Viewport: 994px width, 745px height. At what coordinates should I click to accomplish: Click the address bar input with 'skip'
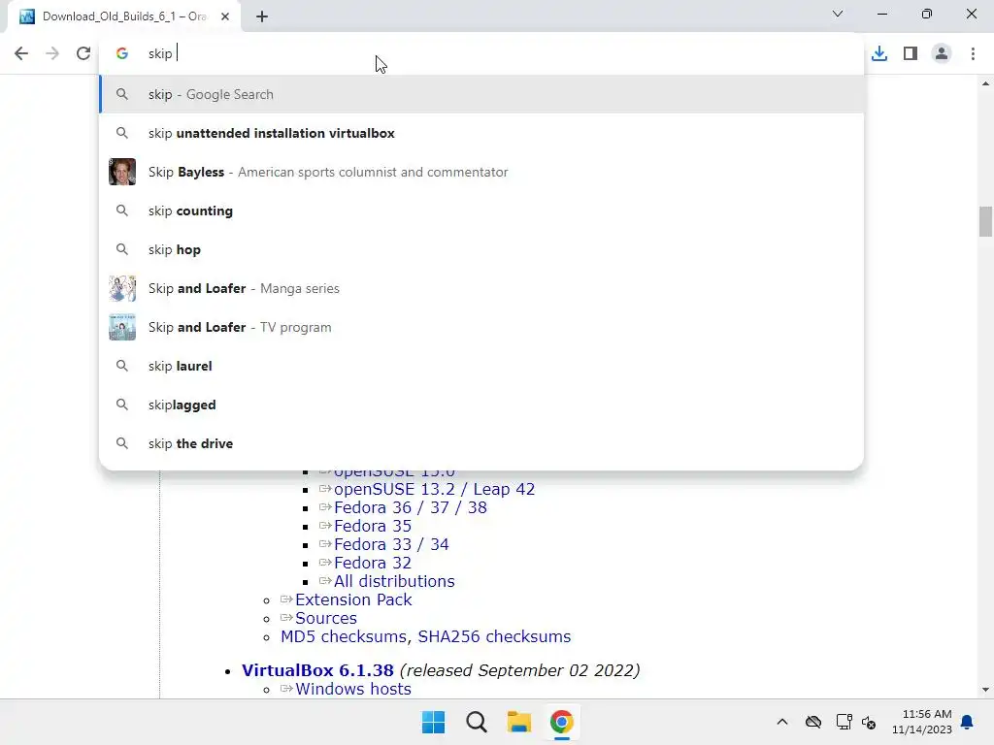click(x=481, y=54)
